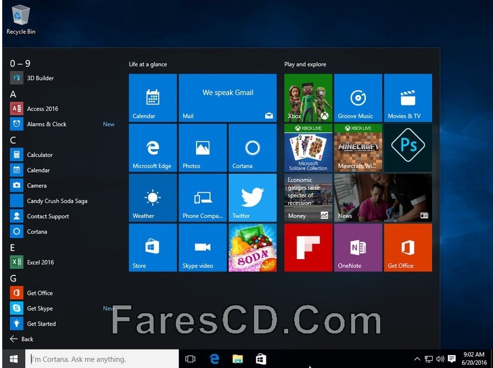The width and height of the screenshot is (493, 368).
Task: Open Movies & TV tile
Action: [408, 98]
